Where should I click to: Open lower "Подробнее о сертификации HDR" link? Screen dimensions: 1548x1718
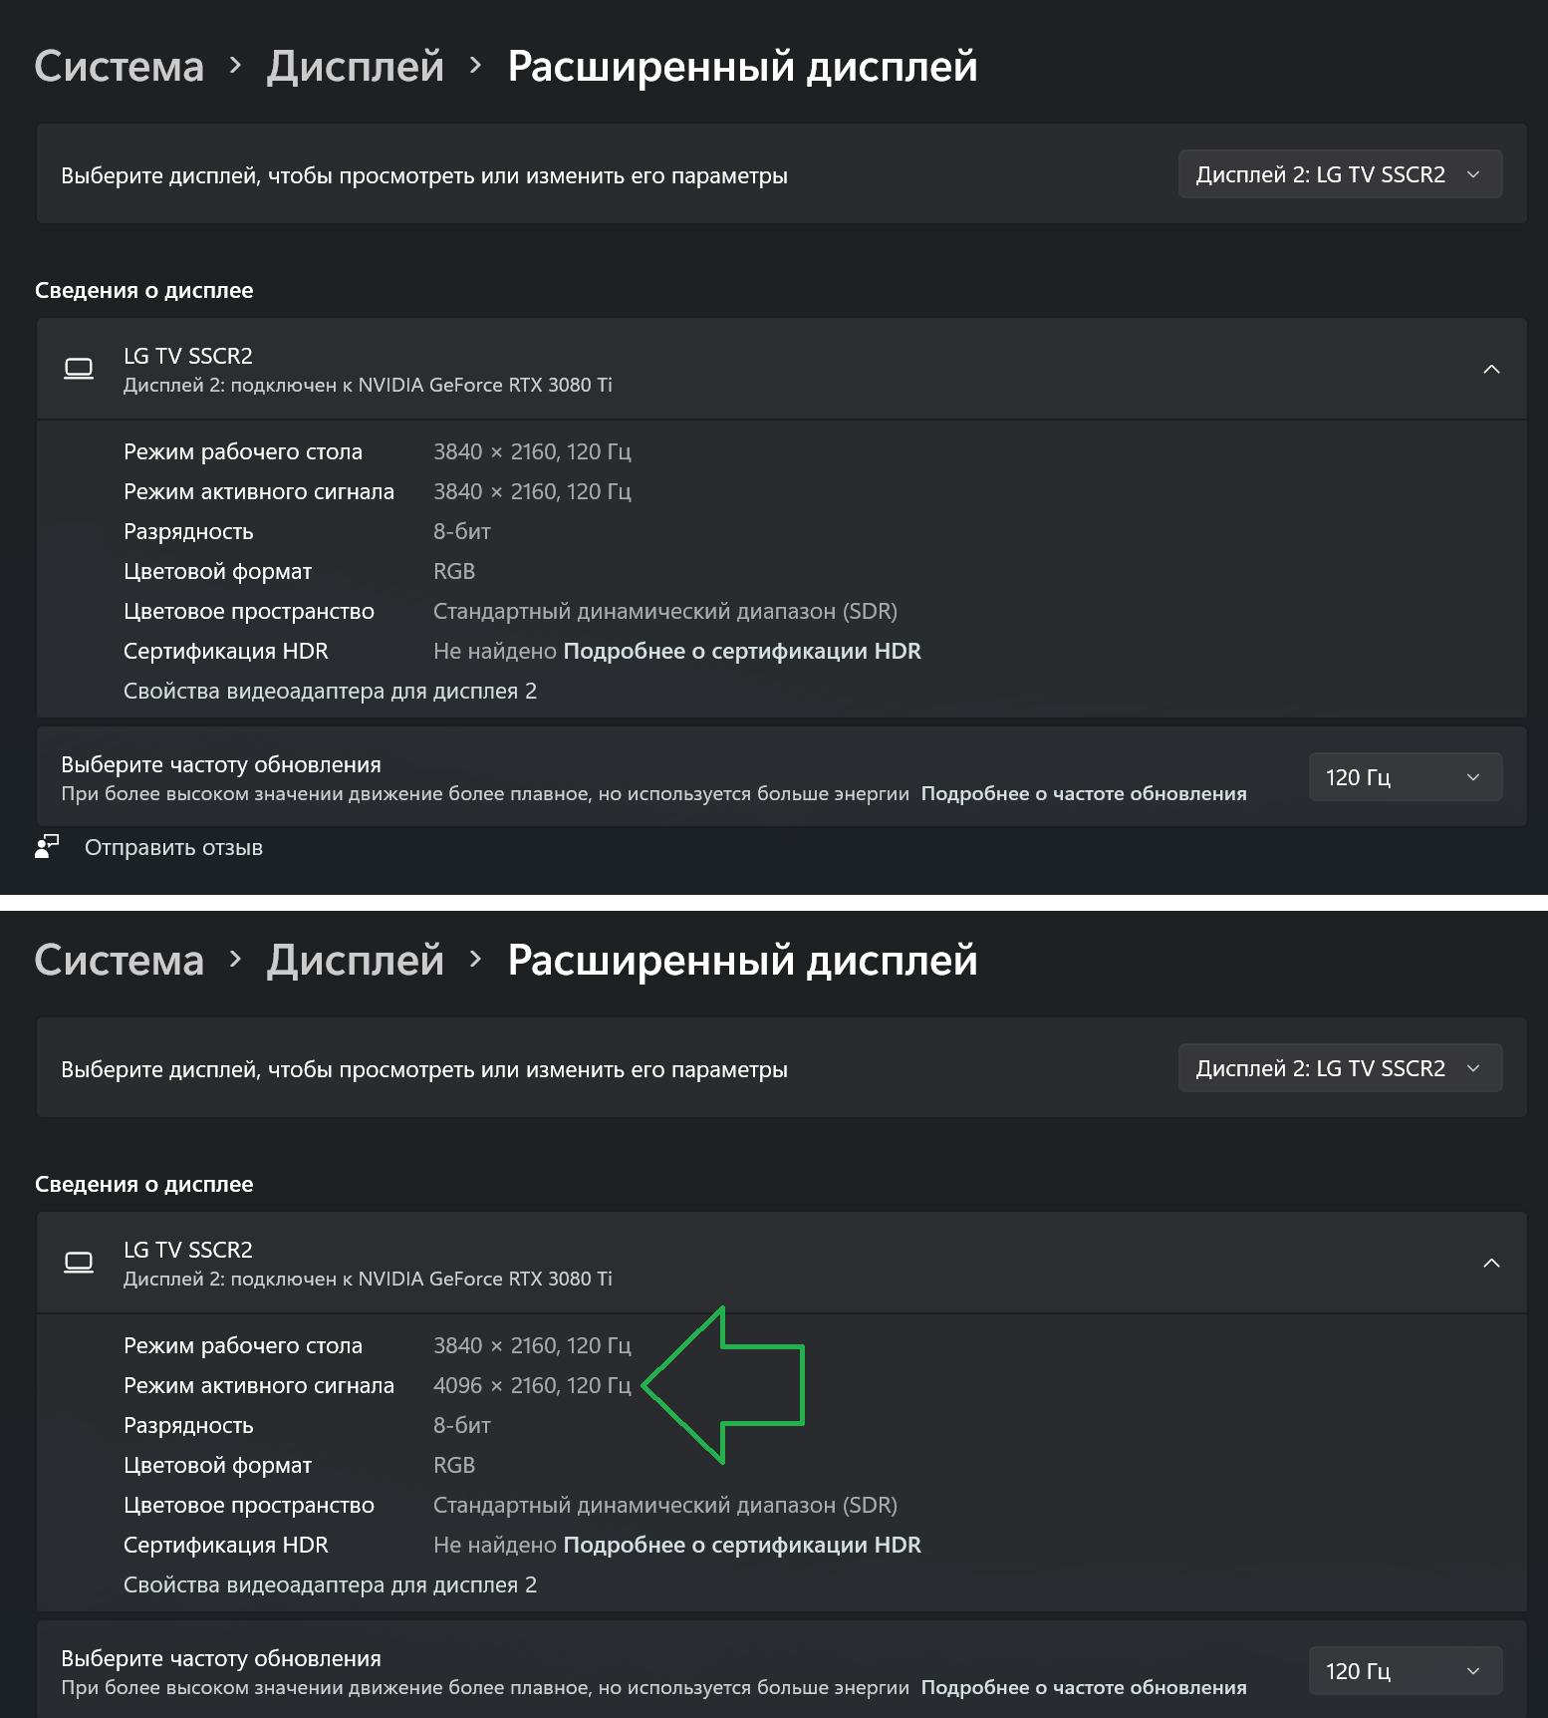pyautogui.click(x=742, y=1545)
